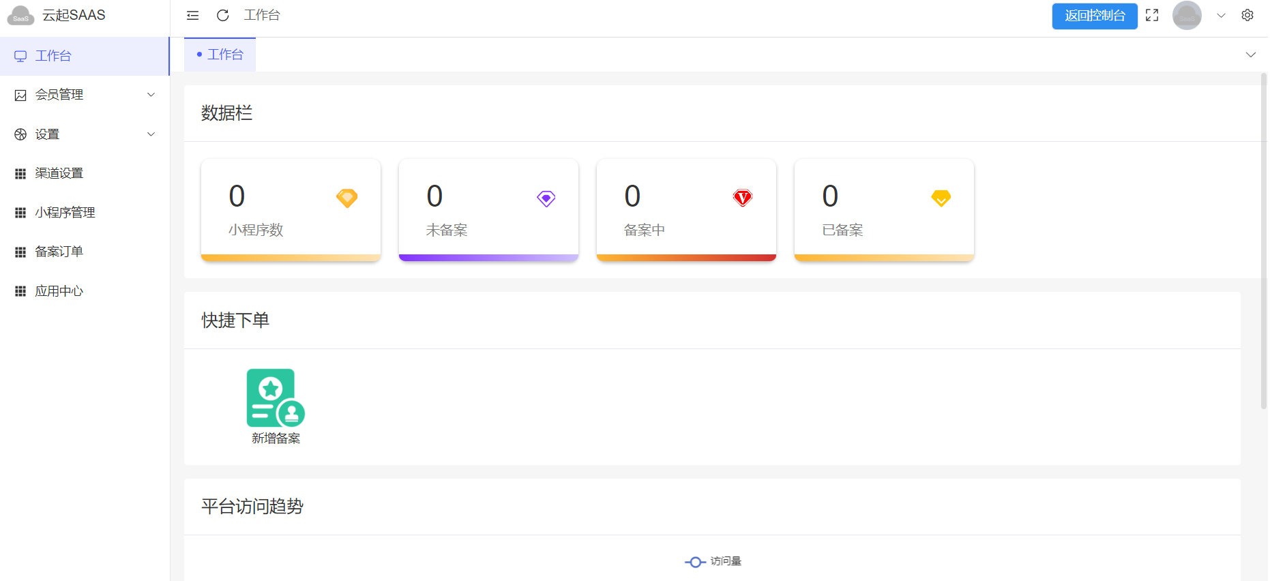
Task: Click the orange diamond icon on 小程序数 card
Action: (x=347, y=198)
